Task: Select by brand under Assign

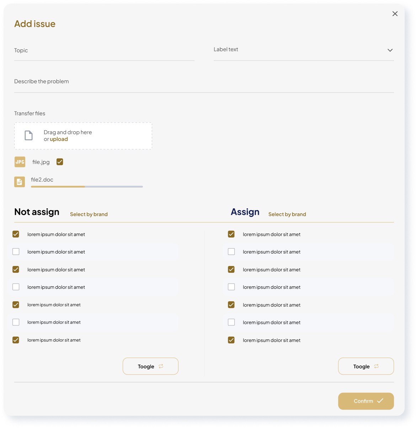Action: pos(287,214)
